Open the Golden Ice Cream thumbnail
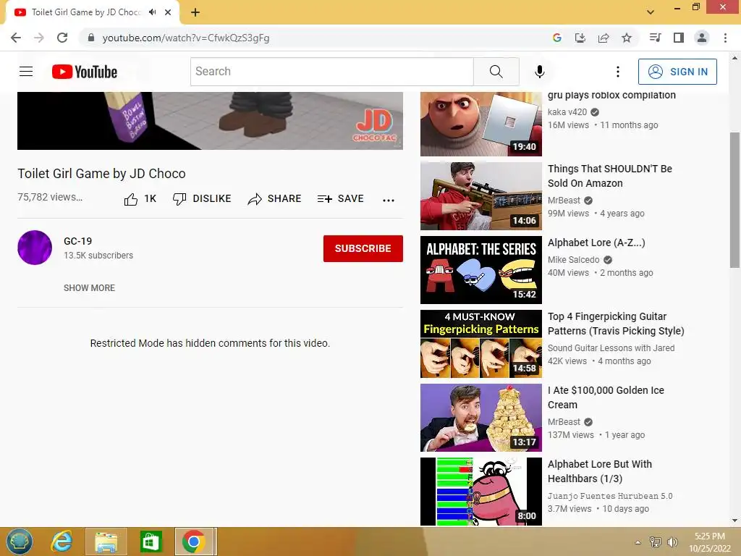Image resolution: width=741 pixels, height=556 pixels. pyautogui.click(x=481, y=418)
